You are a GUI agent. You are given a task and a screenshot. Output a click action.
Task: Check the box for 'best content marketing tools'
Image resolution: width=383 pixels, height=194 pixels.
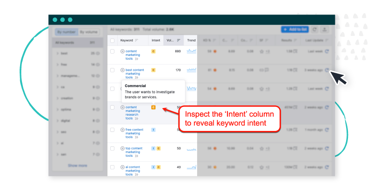click(x=112, y=70)
